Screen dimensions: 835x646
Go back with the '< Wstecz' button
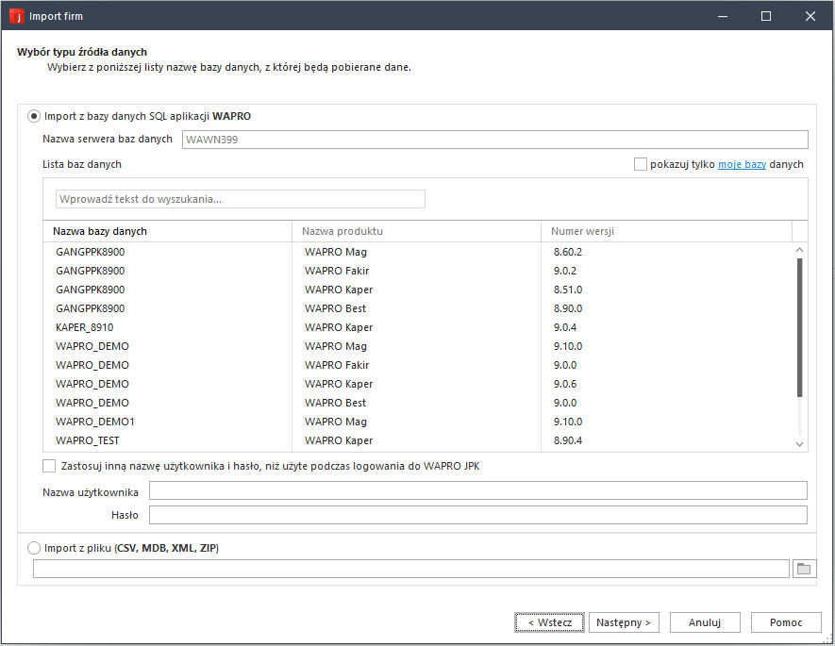(x=550, y=622)
